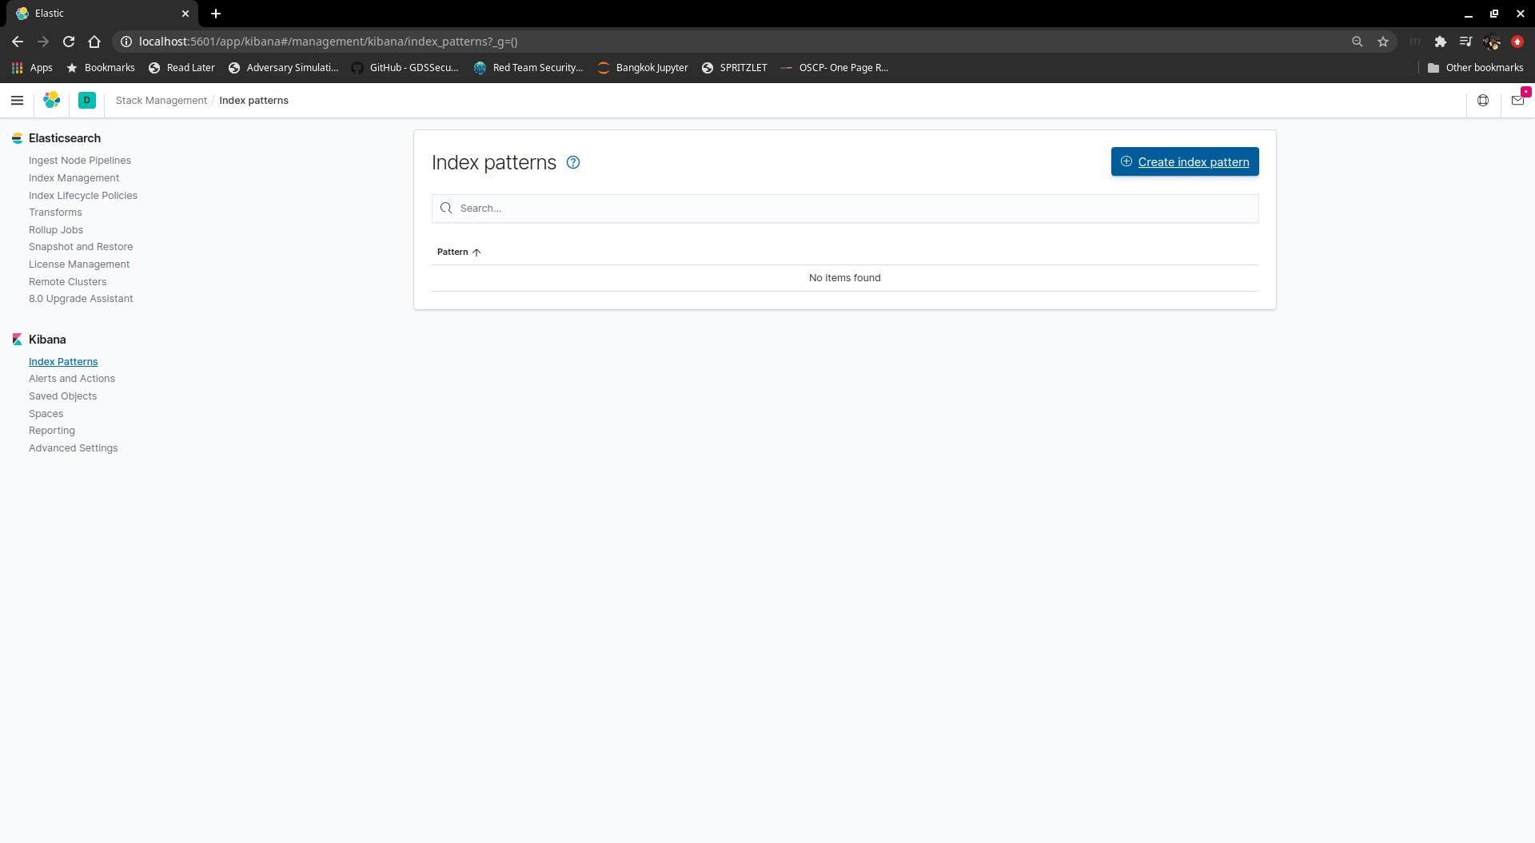This screenshot has width=1535, height=843.
Task: Open the GitHub GDSSecurity bookmark
Action: click(405, 68)
